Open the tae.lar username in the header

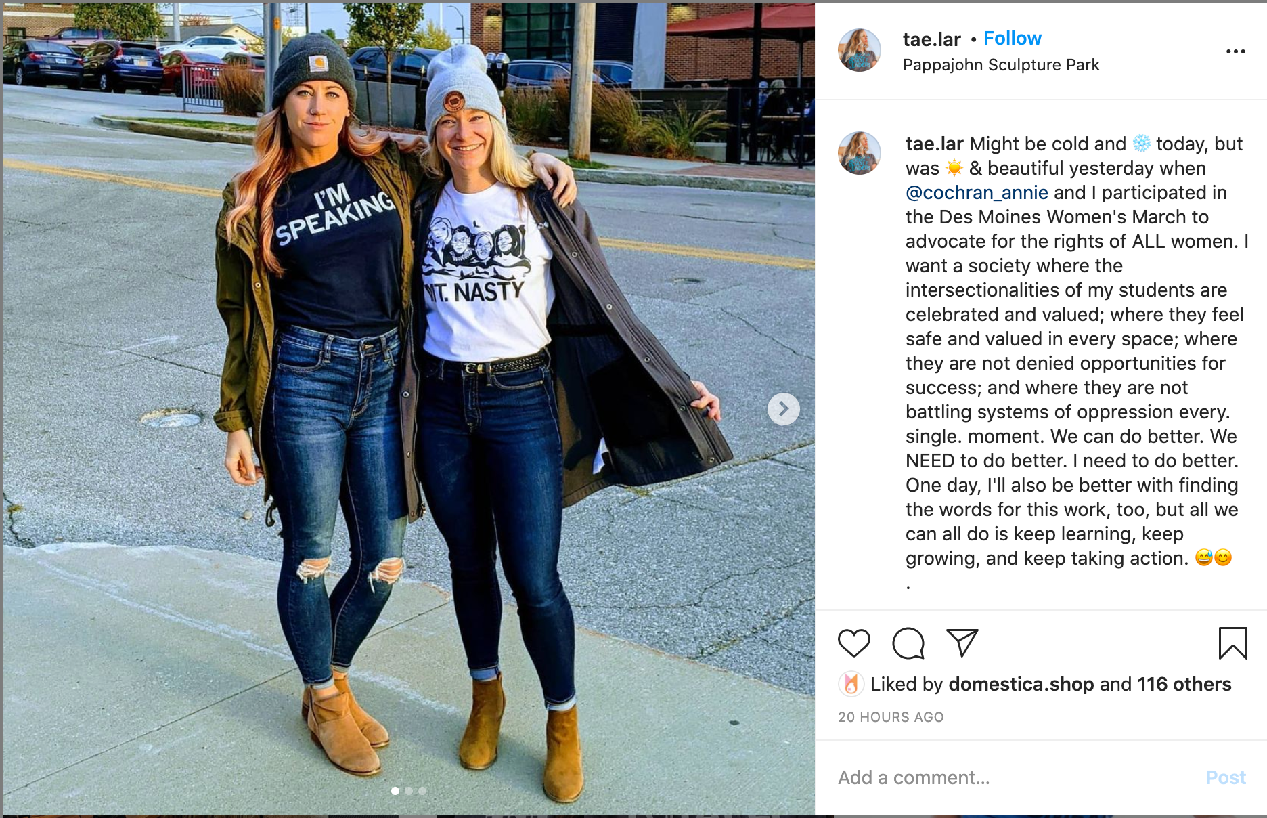coord(931,39)
